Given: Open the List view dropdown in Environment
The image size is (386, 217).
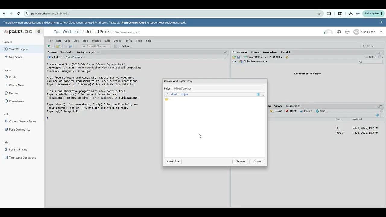Looking at the screenshot, I should coord(371,57).
